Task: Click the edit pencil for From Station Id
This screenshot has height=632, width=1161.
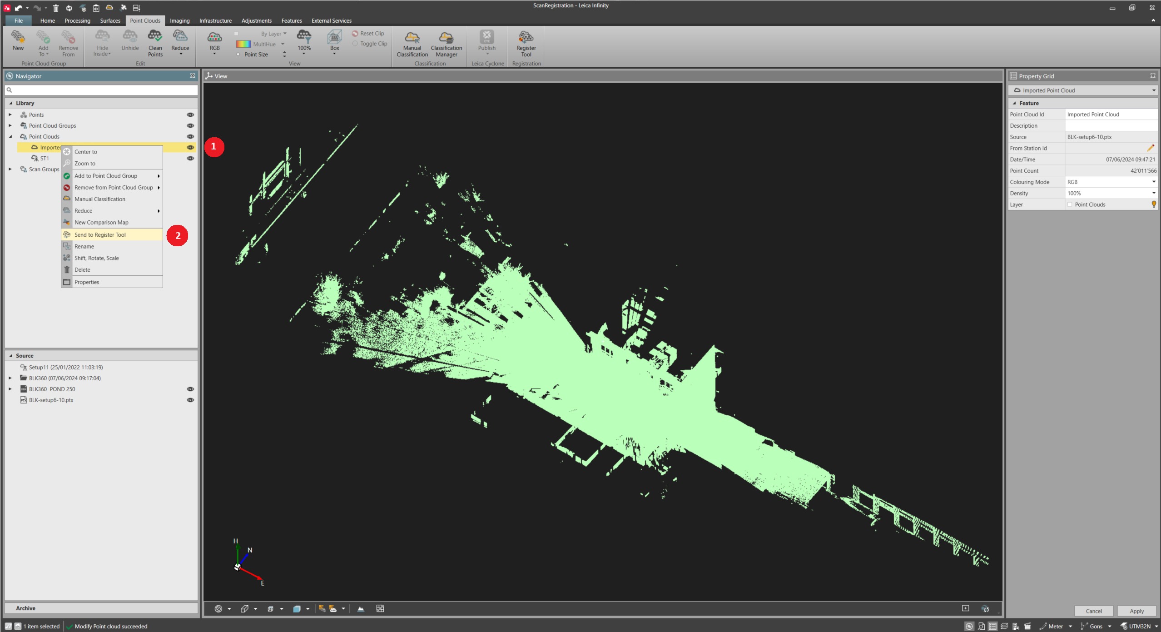Action: [x=1150, y=148]
